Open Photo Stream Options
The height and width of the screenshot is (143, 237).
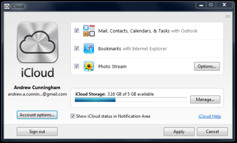(207, 67)
